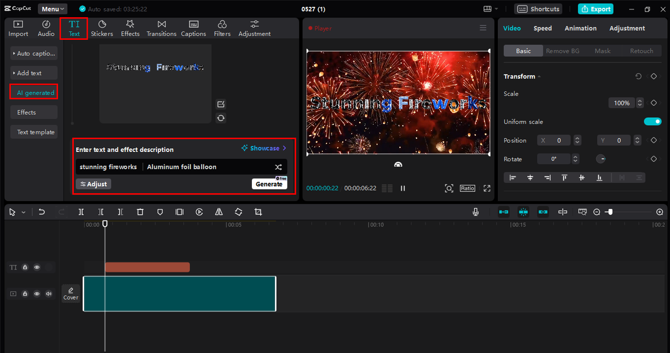Switch to the Animation tab
Image resolution: width=670 pixels, height=353 pixels.
click(x=580, y=28)
